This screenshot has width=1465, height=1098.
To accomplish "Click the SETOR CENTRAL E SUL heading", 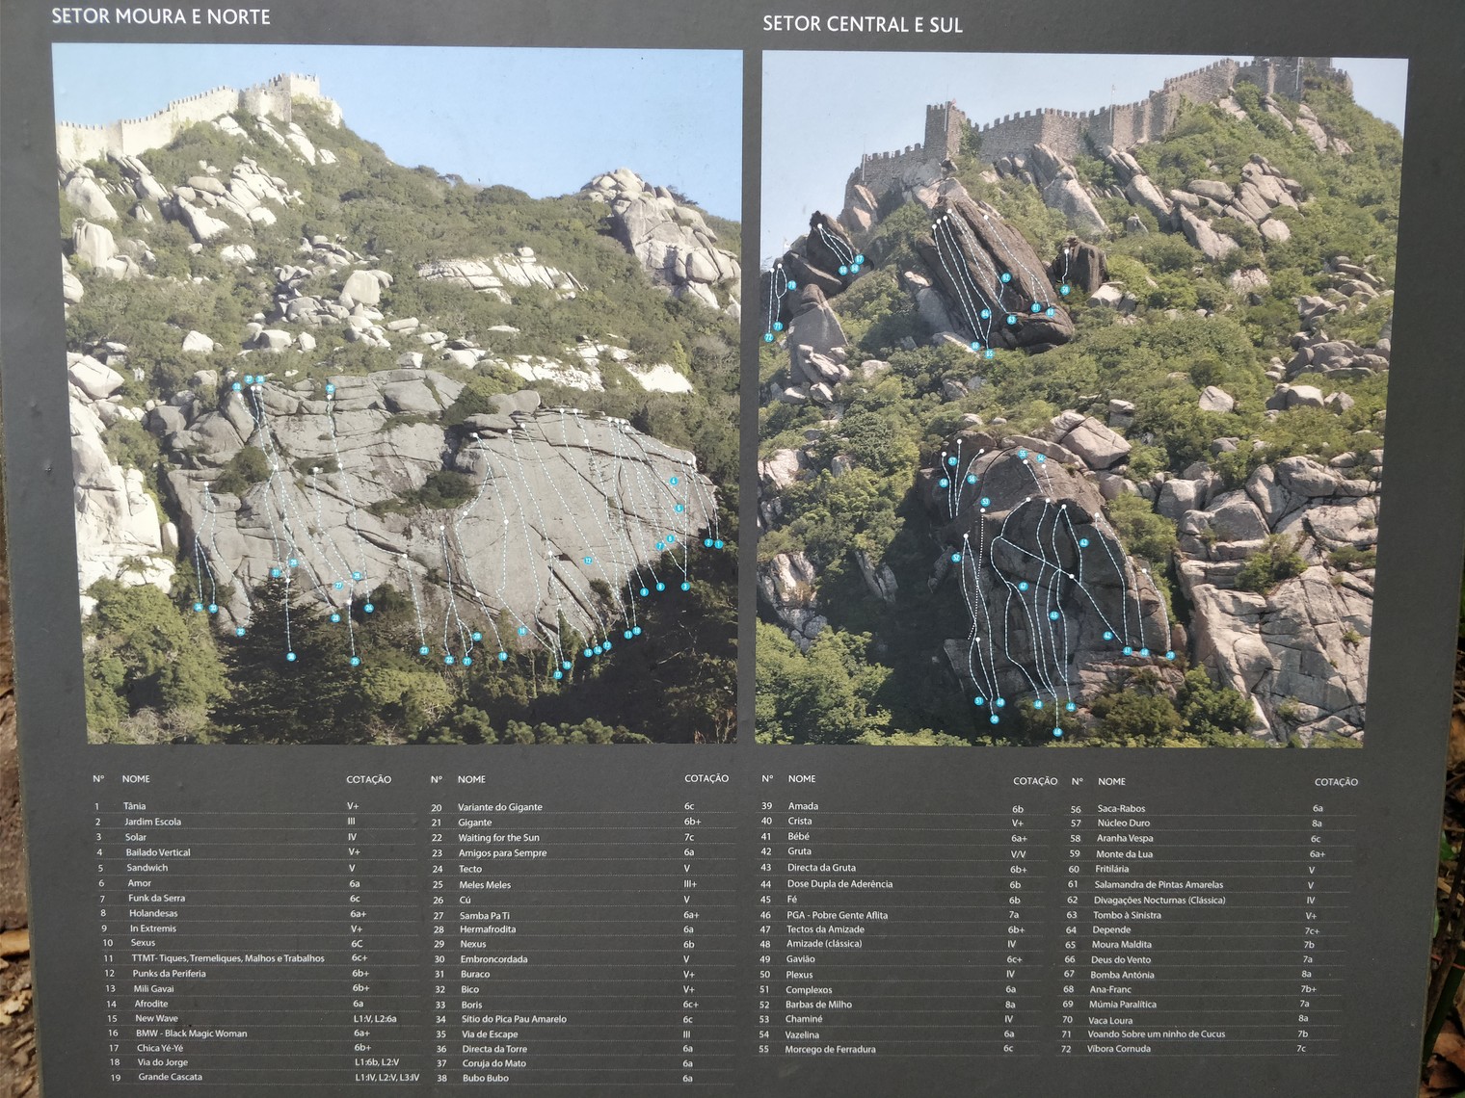I will point(862,24).
